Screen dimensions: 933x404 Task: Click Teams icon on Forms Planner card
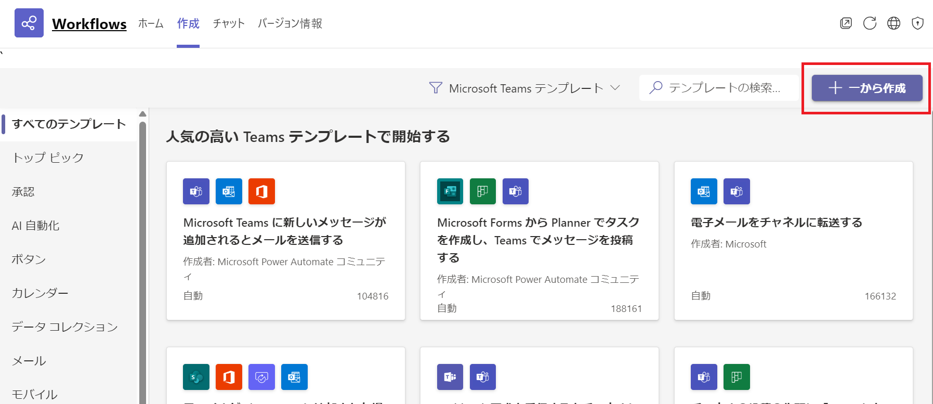click(x=516, y=191)
